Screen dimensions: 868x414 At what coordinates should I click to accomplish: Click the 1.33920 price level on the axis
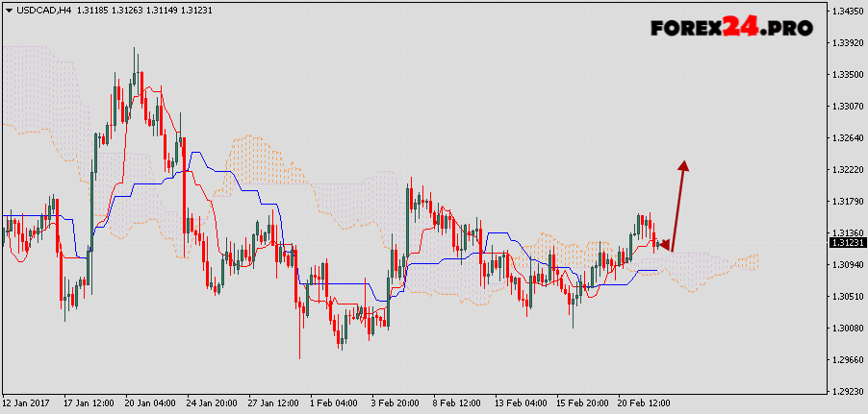tap(845, 43)
